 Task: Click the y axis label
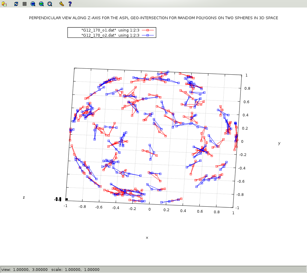pos(279,143)
